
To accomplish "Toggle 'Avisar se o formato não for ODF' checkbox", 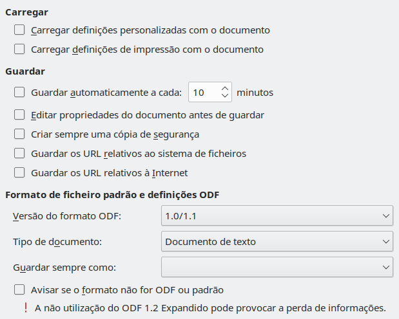I will pyautogui.click(x=19, y=289).
